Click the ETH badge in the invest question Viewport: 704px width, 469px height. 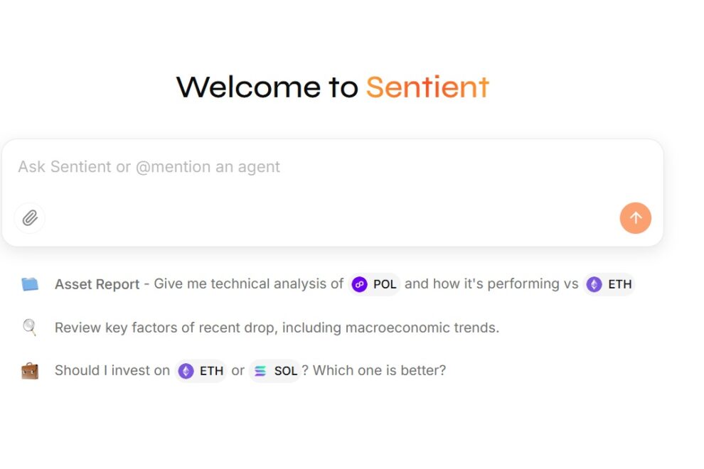(x=201, y=370)
